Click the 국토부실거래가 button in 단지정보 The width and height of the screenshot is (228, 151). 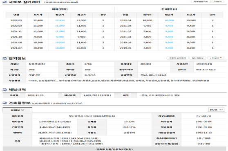coord(177,58)
